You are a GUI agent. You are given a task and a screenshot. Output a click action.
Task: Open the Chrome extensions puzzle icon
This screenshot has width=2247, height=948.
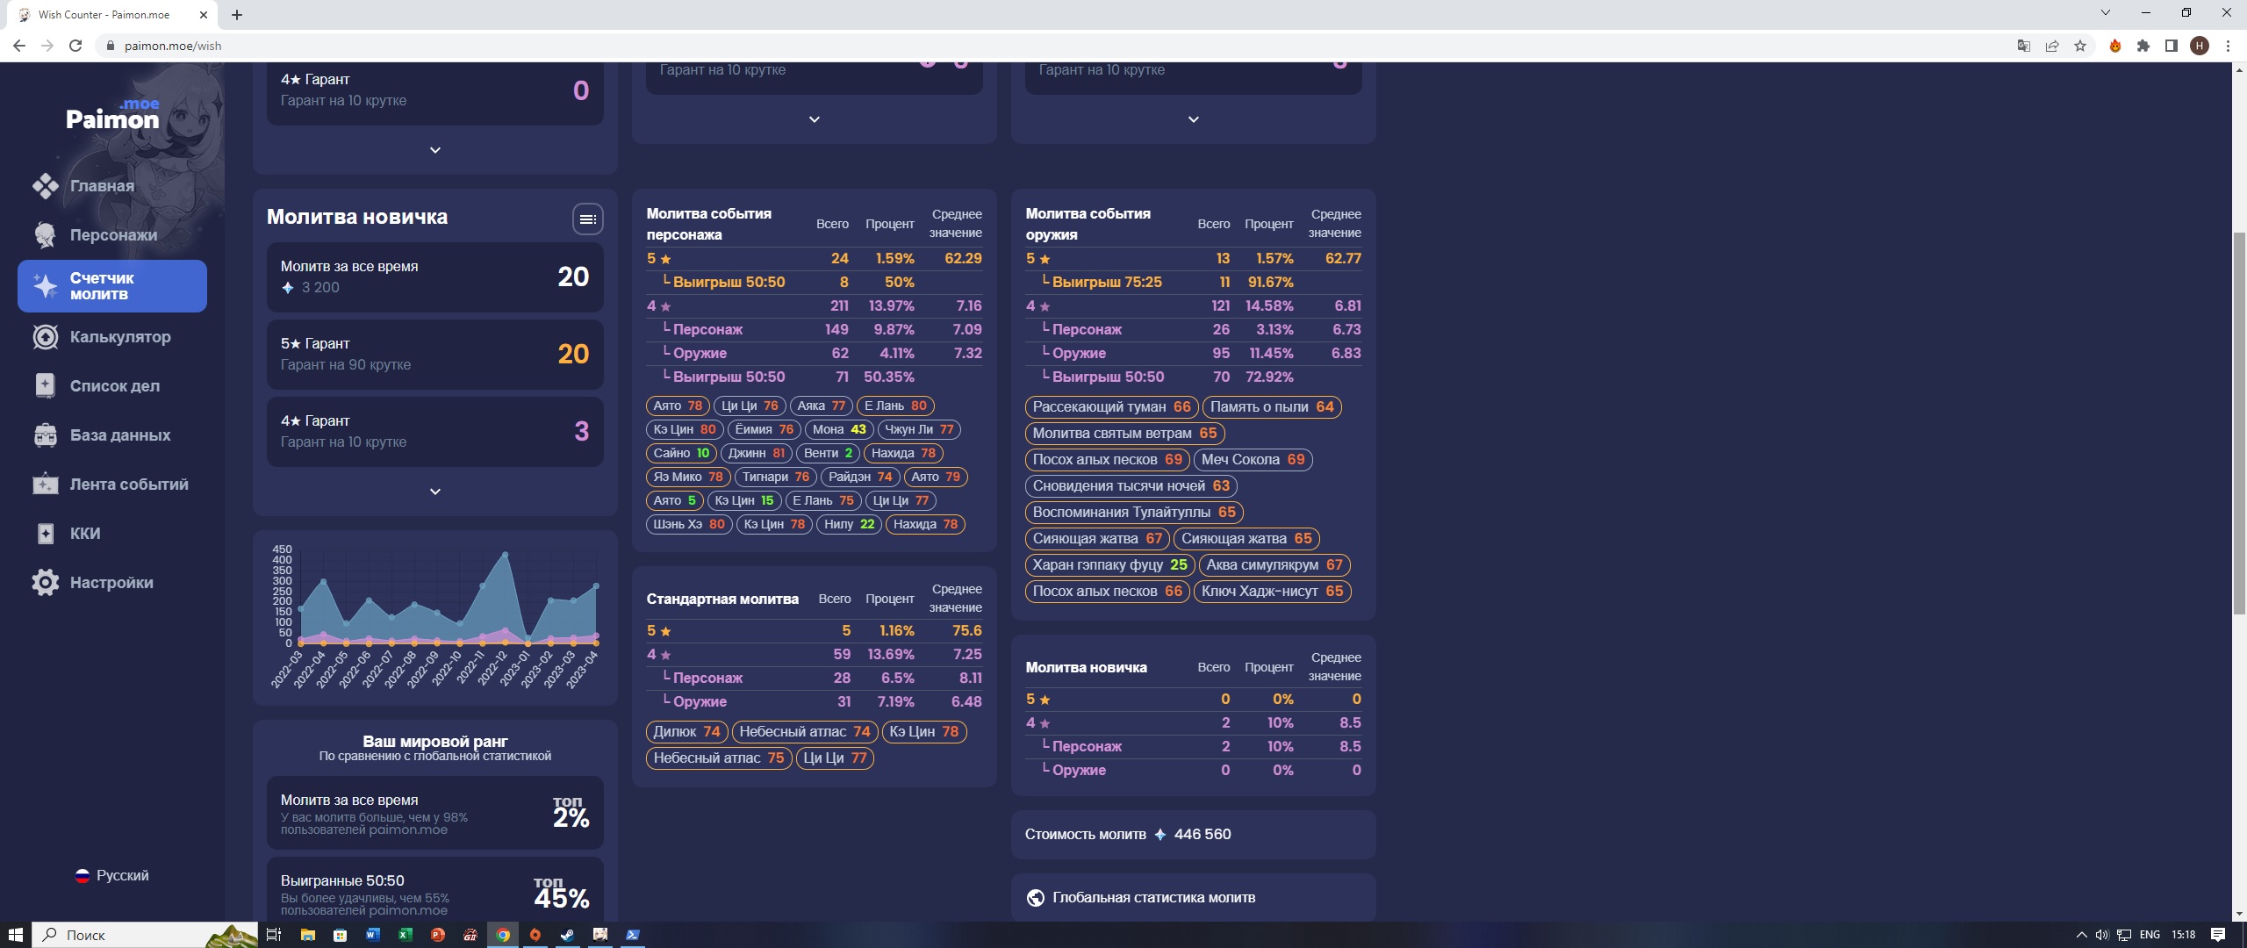2143,46
